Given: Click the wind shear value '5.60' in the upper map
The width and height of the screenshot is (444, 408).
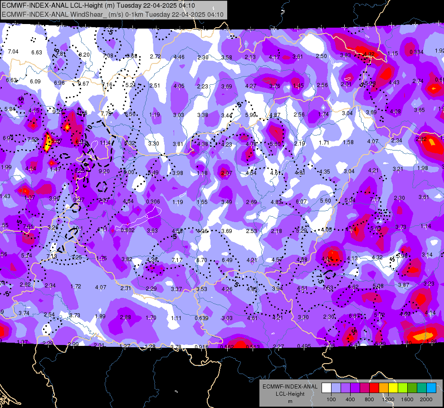Looking at the screenshot, I should [275, 144].
